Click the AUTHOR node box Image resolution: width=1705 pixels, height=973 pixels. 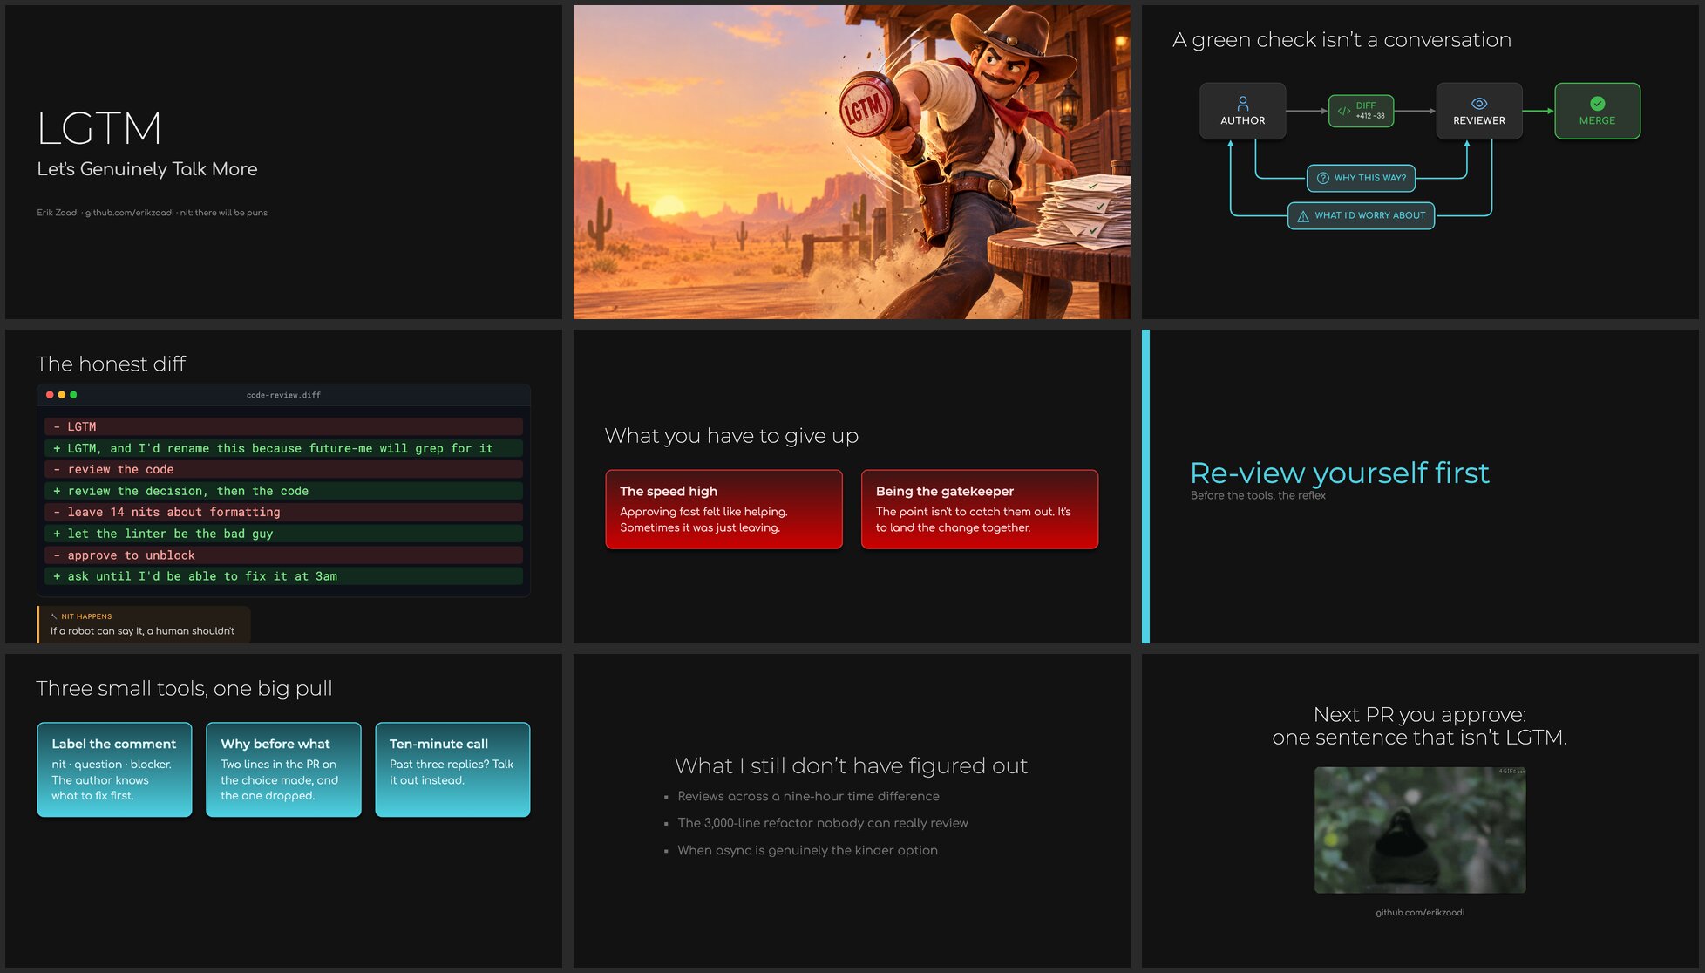(1242, 111)
